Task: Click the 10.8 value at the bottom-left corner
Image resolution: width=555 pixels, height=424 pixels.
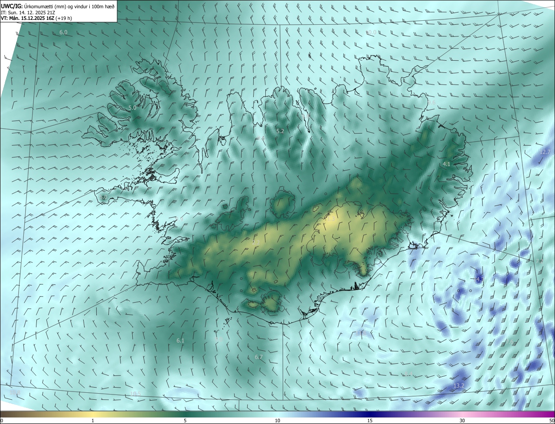Action: click(x=15, y=393)
